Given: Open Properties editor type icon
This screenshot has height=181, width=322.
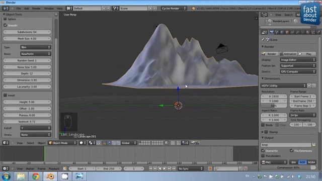Looking at the screenshot, I should tap(264, 32).
